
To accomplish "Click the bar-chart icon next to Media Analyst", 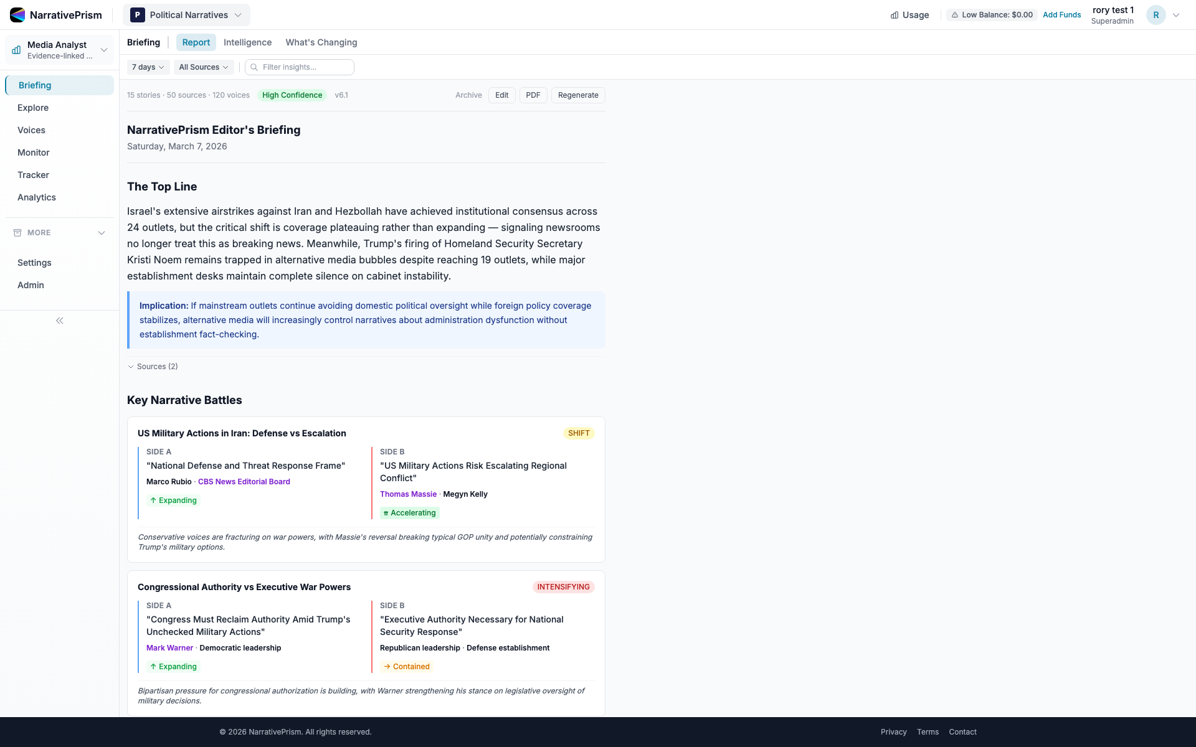I will (x=16, y=49).
